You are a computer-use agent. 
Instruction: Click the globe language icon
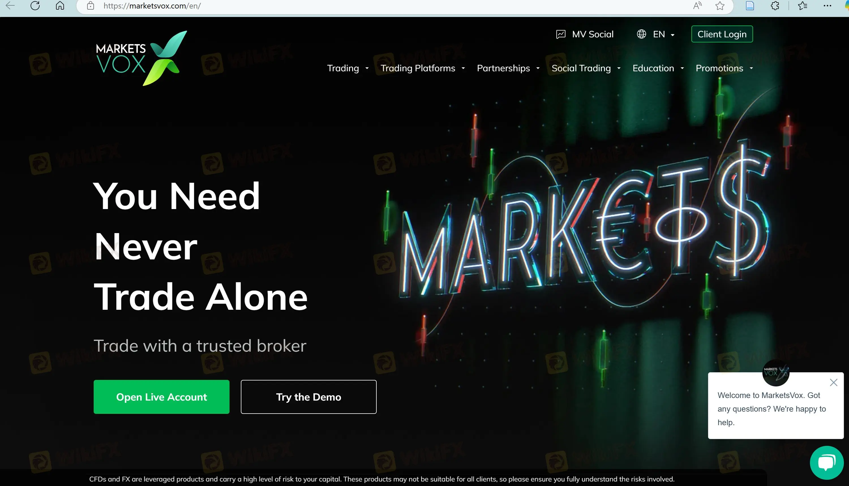[x=641, y=34]
